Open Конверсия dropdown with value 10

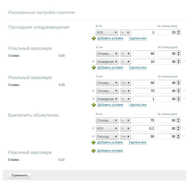[107, 62]
